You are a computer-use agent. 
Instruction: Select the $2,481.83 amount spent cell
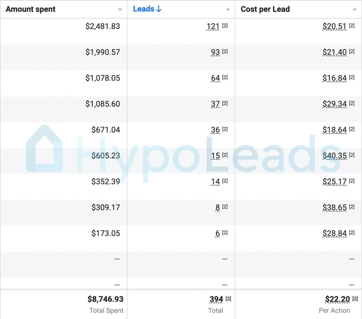(103, 27)
